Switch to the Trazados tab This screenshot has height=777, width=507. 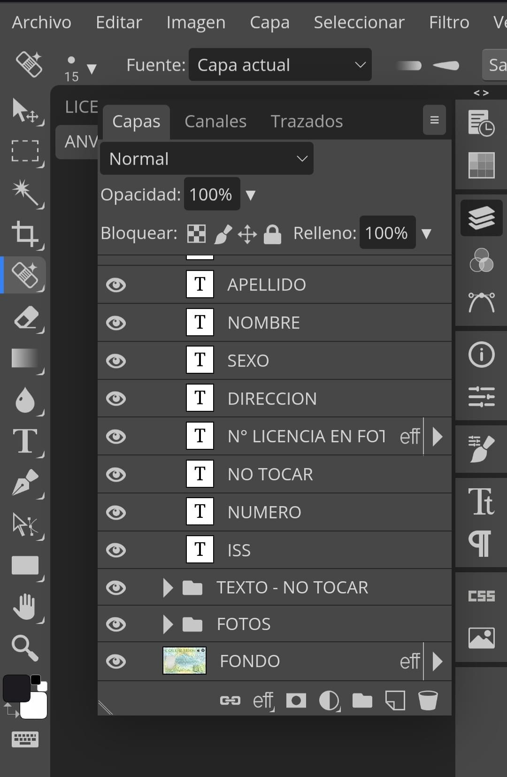click(307, 122)
